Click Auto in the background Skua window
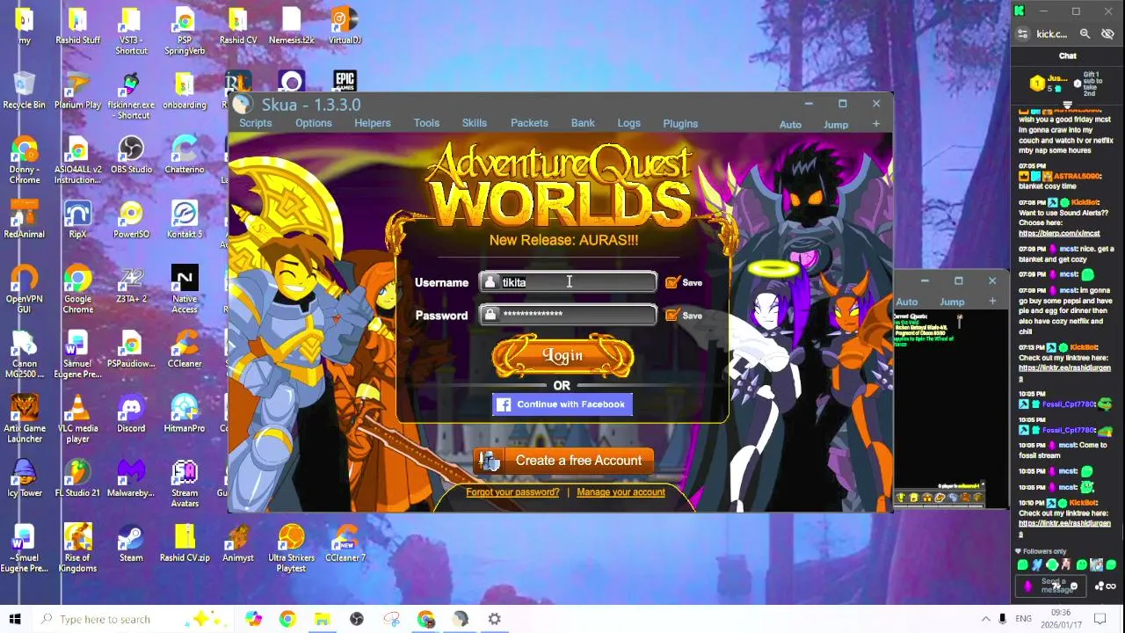 [x=906, y=302]
